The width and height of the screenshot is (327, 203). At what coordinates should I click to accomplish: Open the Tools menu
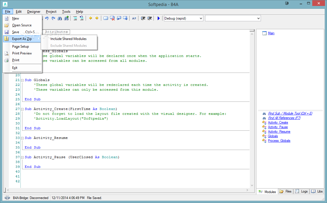coord(66,12)
